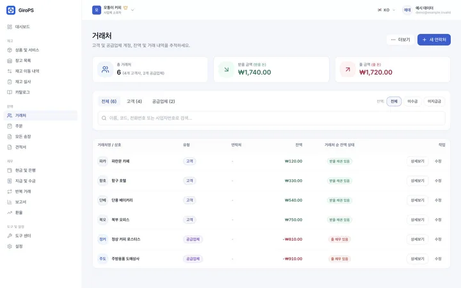Click the GiroPS logo icon
461x288 pixels.
[11, 10]
